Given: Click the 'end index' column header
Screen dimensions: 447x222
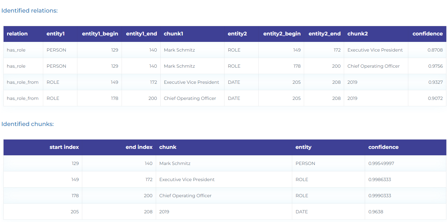Looking at the screenshot, I should (139, 147).
